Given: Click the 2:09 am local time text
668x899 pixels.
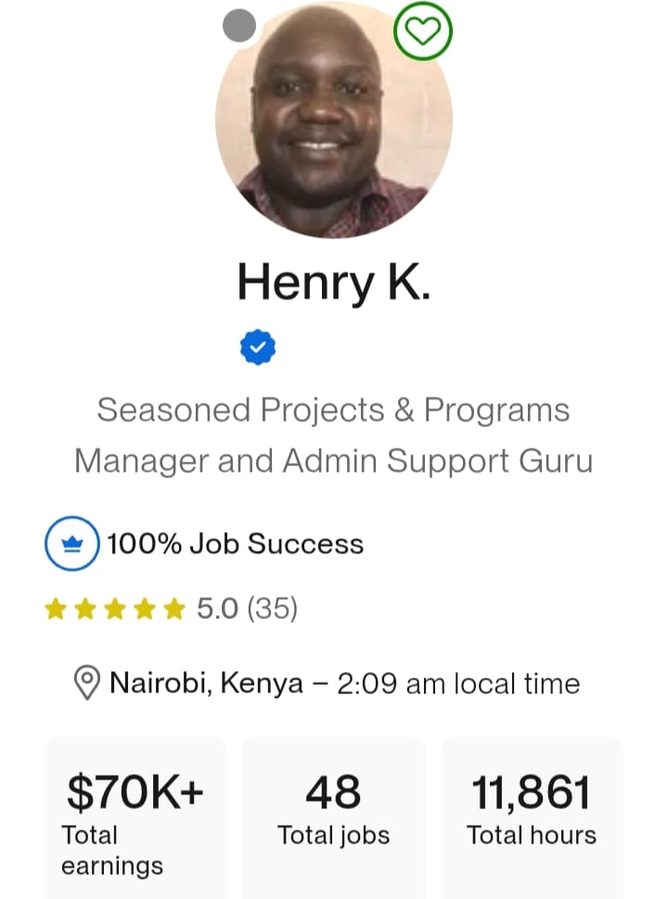Looking at the screenshot, I should (458, 684).
